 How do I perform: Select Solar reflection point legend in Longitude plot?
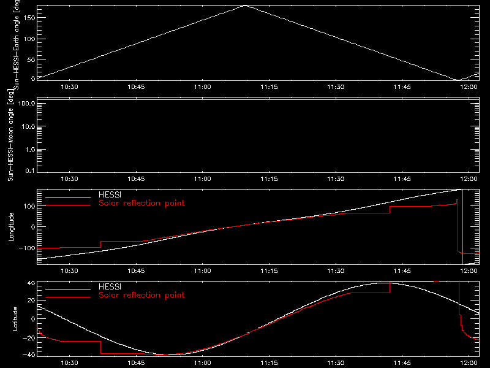pyautogui.click(x=141, y=203)
